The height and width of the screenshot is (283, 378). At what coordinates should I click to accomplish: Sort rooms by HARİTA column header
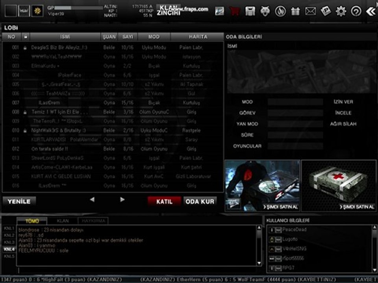coord(198,37)
